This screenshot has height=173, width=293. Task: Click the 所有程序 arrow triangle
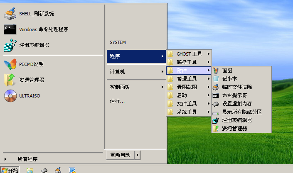click(x=5, y=159)
